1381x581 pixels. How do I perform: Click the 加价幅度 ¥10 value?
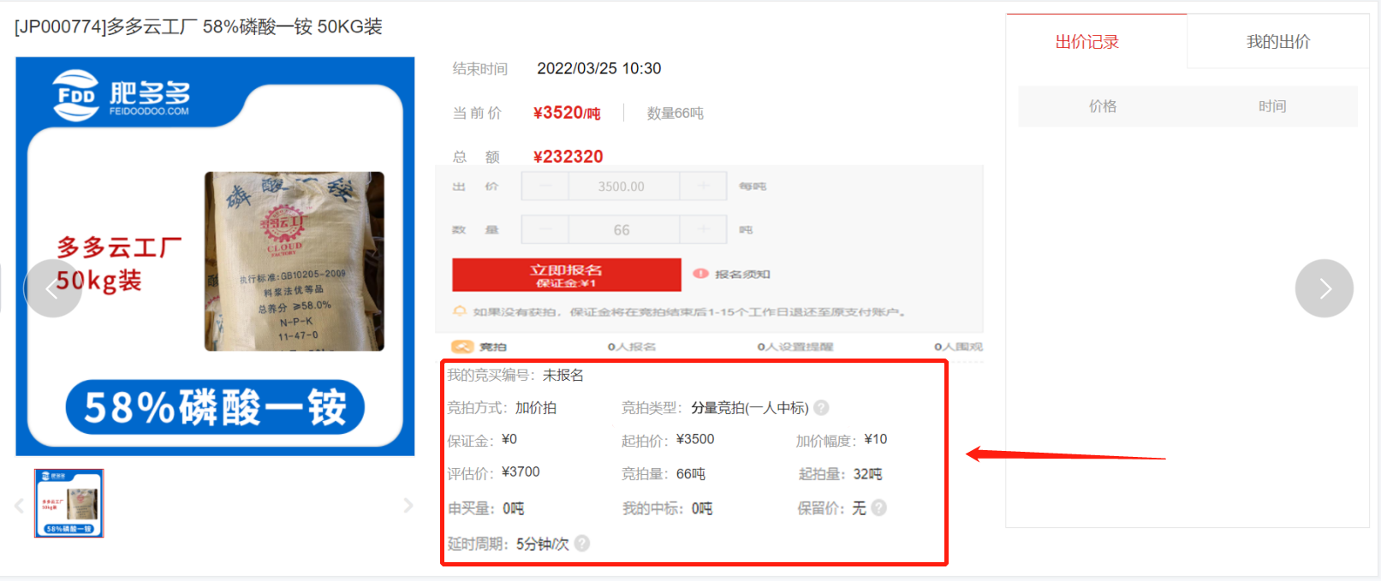[x=876, y=440]
